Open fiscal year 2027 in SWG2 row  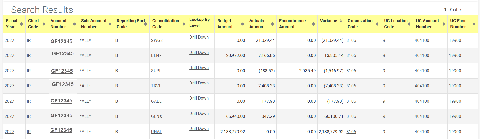pos(9,40)
